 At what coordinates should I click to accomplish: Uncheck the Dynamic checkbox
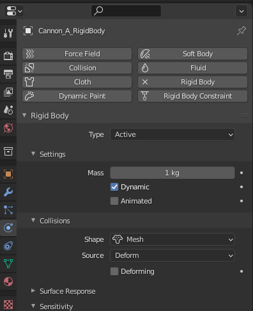tap(114, 187)
